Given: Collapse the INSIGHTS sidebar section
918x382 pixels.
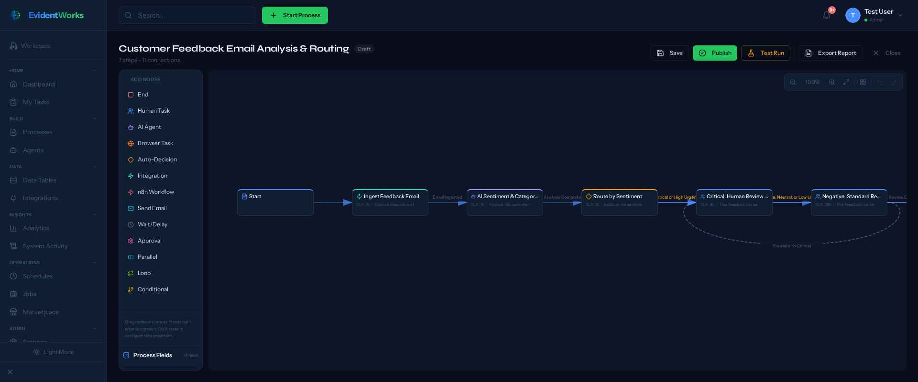Looking at the screenshot, I should click(95, 215).
